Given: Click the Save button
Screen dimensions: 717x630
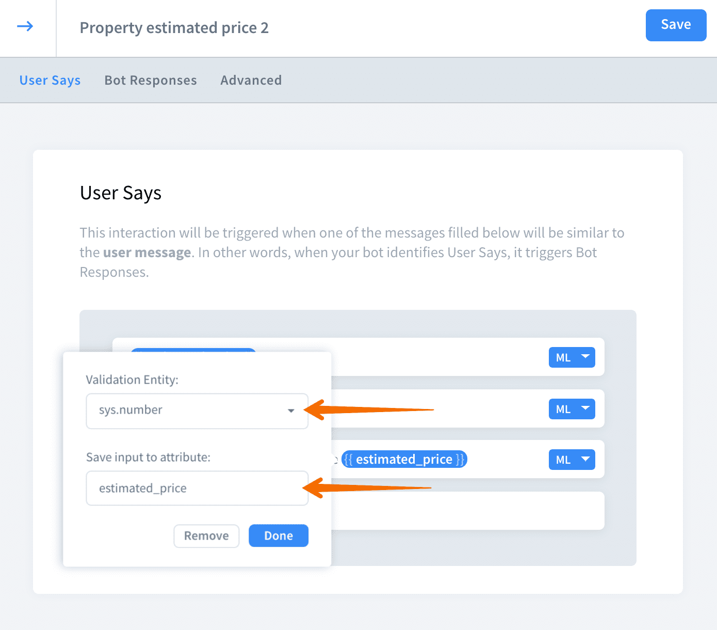Looking at the screenshot, I should click(x=675, y=25).
